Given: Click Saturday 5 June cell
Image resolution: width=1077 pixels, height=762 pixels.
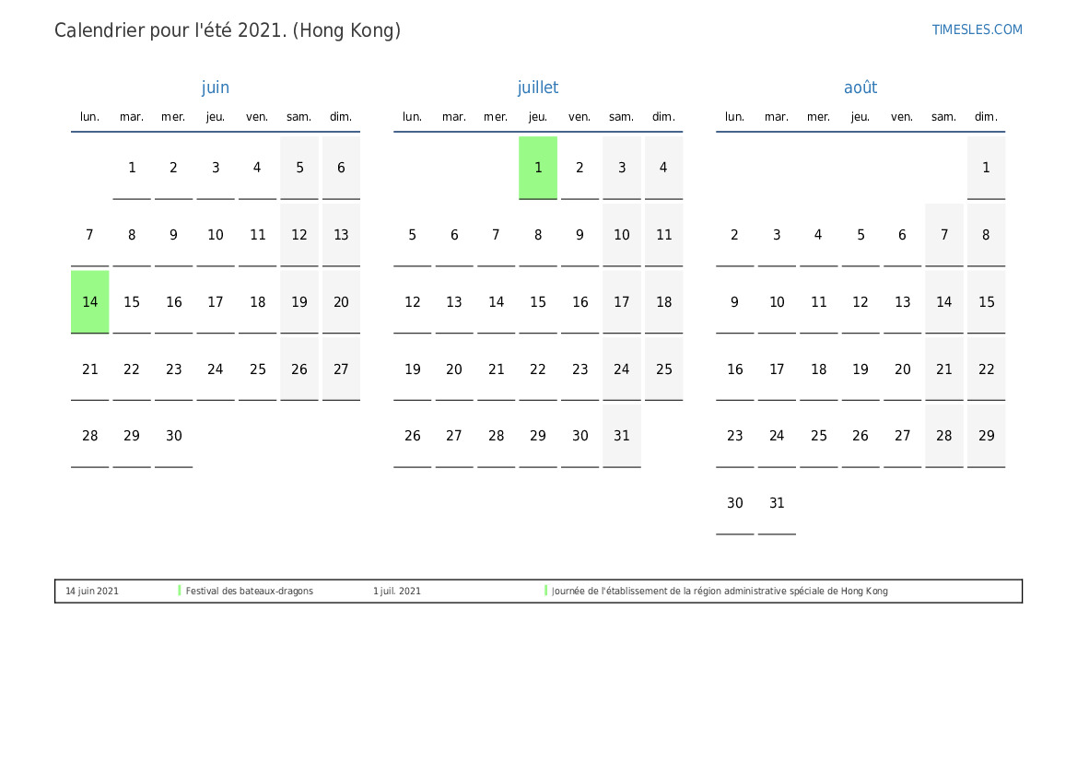Looking at the screenshot, I should pyautogui.click(x=299, y=167).
